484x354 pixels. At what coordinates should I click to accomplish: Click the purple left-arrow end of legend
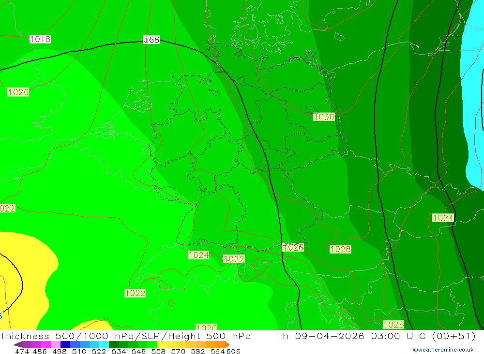coord(17,344)
